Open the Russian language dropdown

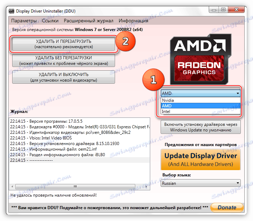click(201, 183)
